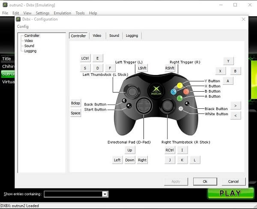Image resolution: width=257 pixels, height=209 pixels.
Task: Click the blue X button on controller image
Action: pos(173,92)
